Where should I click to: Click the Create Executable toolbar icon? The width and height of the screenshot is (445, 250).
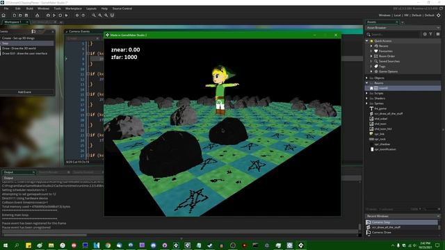(x=37, y=15)
